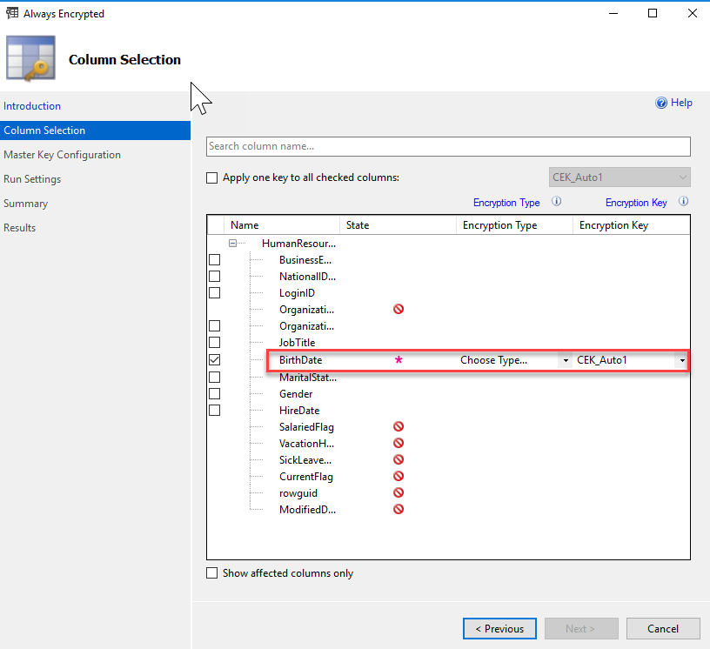Click the pink asterisk on BirthDate row
This screenshot has width=710, height=649.
pos(399,360)
